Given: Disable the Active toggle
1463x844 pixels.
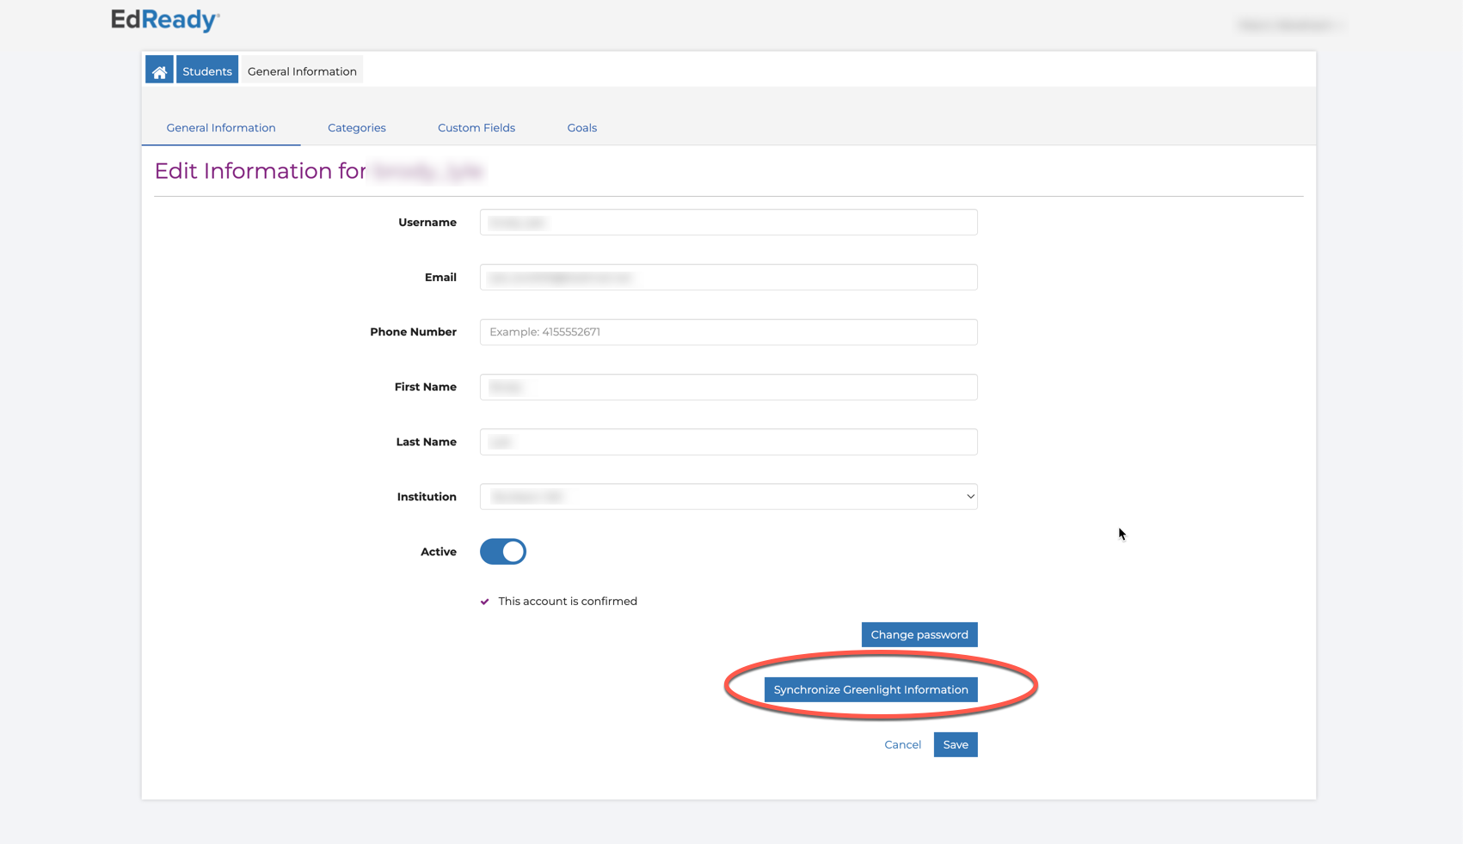Looking at the screenshot, I should pos(502,551).
